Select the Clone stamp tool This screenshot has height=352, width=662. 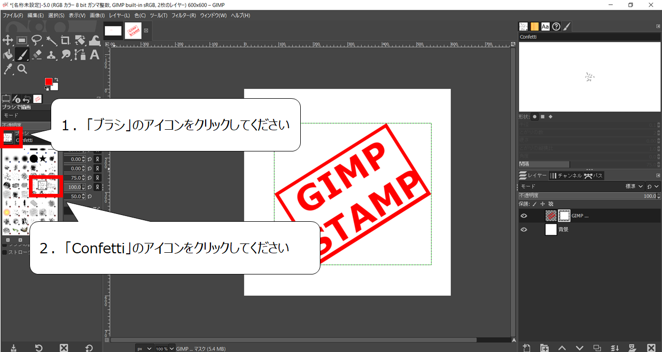pos(51,54)
